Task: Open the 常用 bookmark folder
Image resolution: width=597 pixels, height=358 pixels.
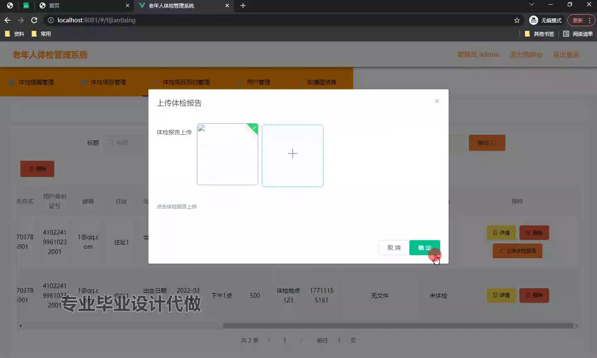Action: pyautogui.click(x=41, y=34)
